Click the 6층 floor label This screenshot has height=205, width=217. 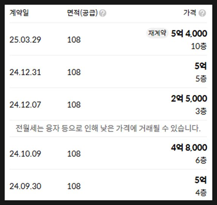pos(201,160)
